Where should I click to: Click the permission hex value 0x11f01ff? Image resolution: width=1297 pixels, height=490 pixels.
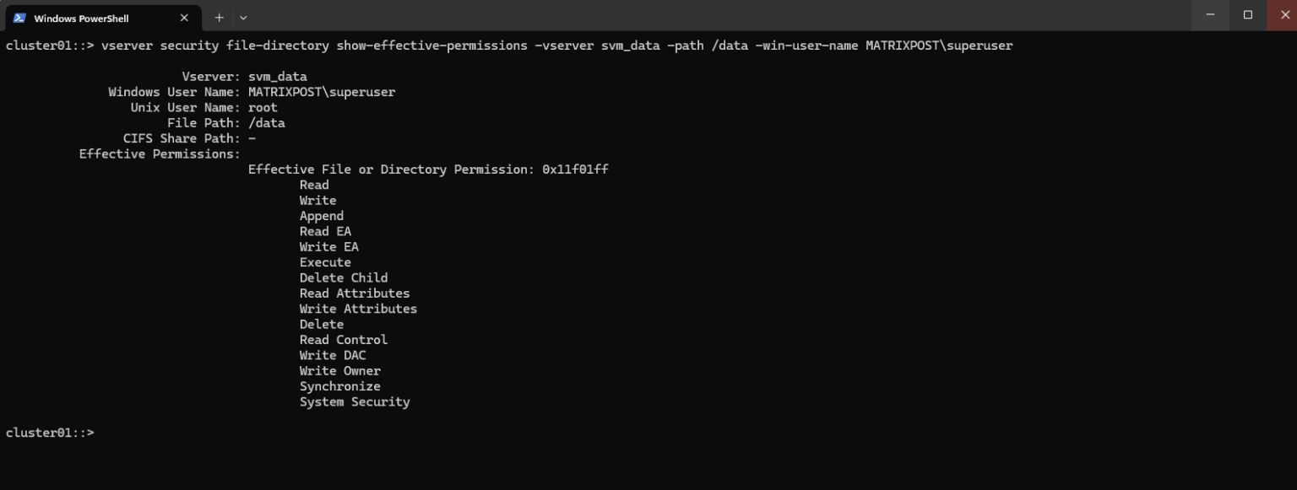(575, 170)
